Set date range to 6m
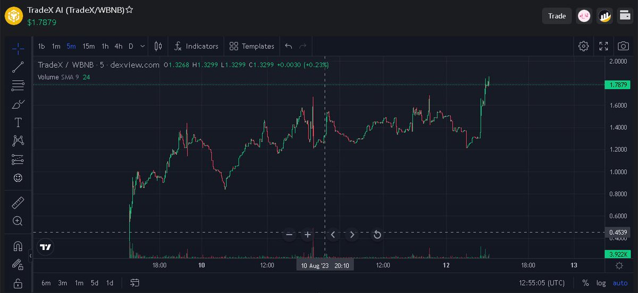The width and height of the screenshot is (638, 293). click(46, 282)
